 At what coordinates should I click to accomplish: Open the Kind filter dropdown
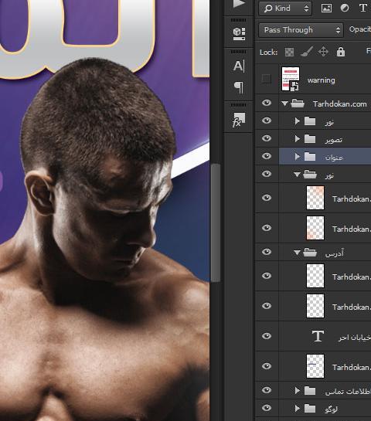click(x=285, y=8)
